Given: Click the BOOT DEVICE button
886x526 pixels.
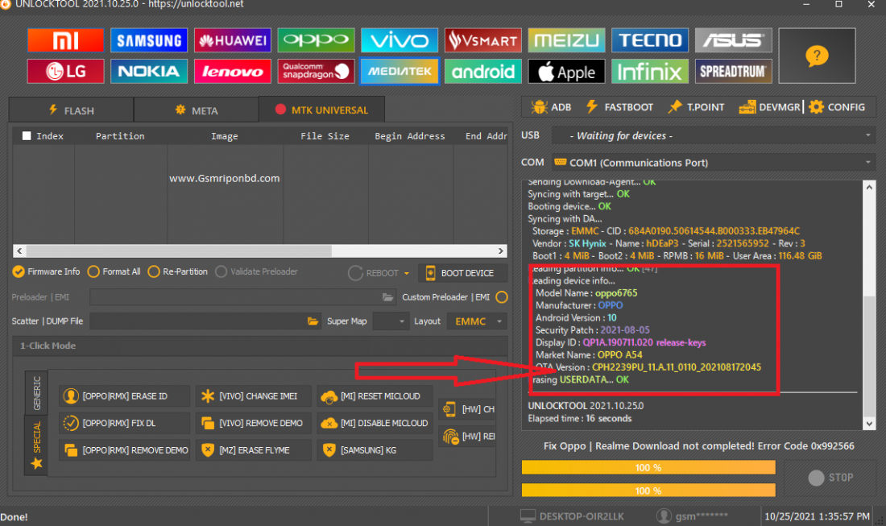Looking at the screenshot, I should tap(463, 273).
